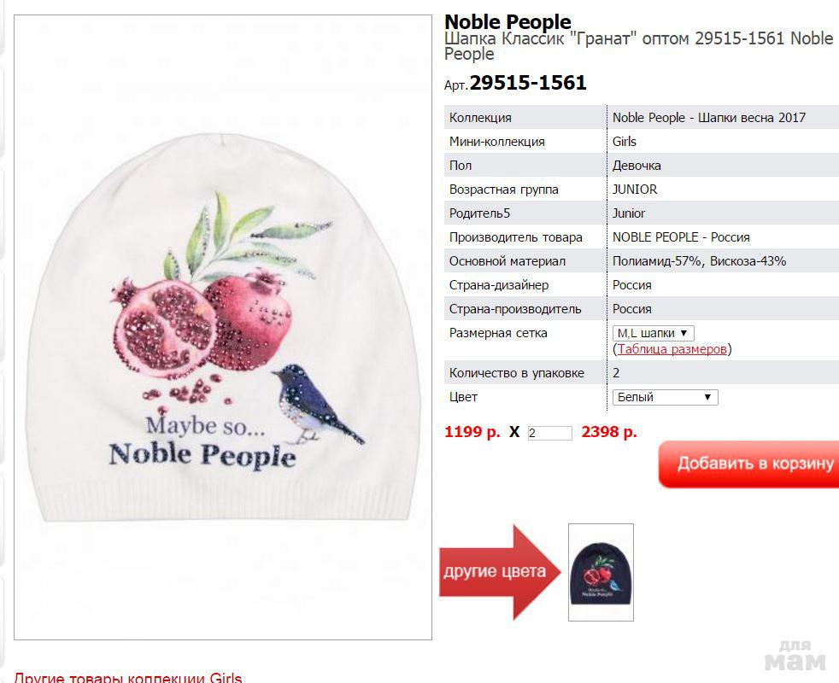839x683 pixels.
Task: Open the "Таблица размеров" size chart link
Action: 672,349
